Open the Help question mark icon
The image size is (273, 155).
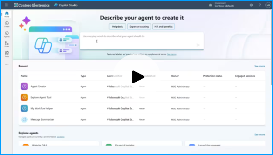coord(259,5)
